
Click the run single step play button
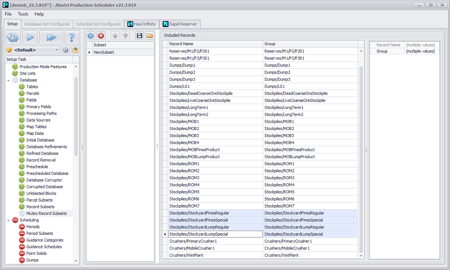tap(30, 37)
